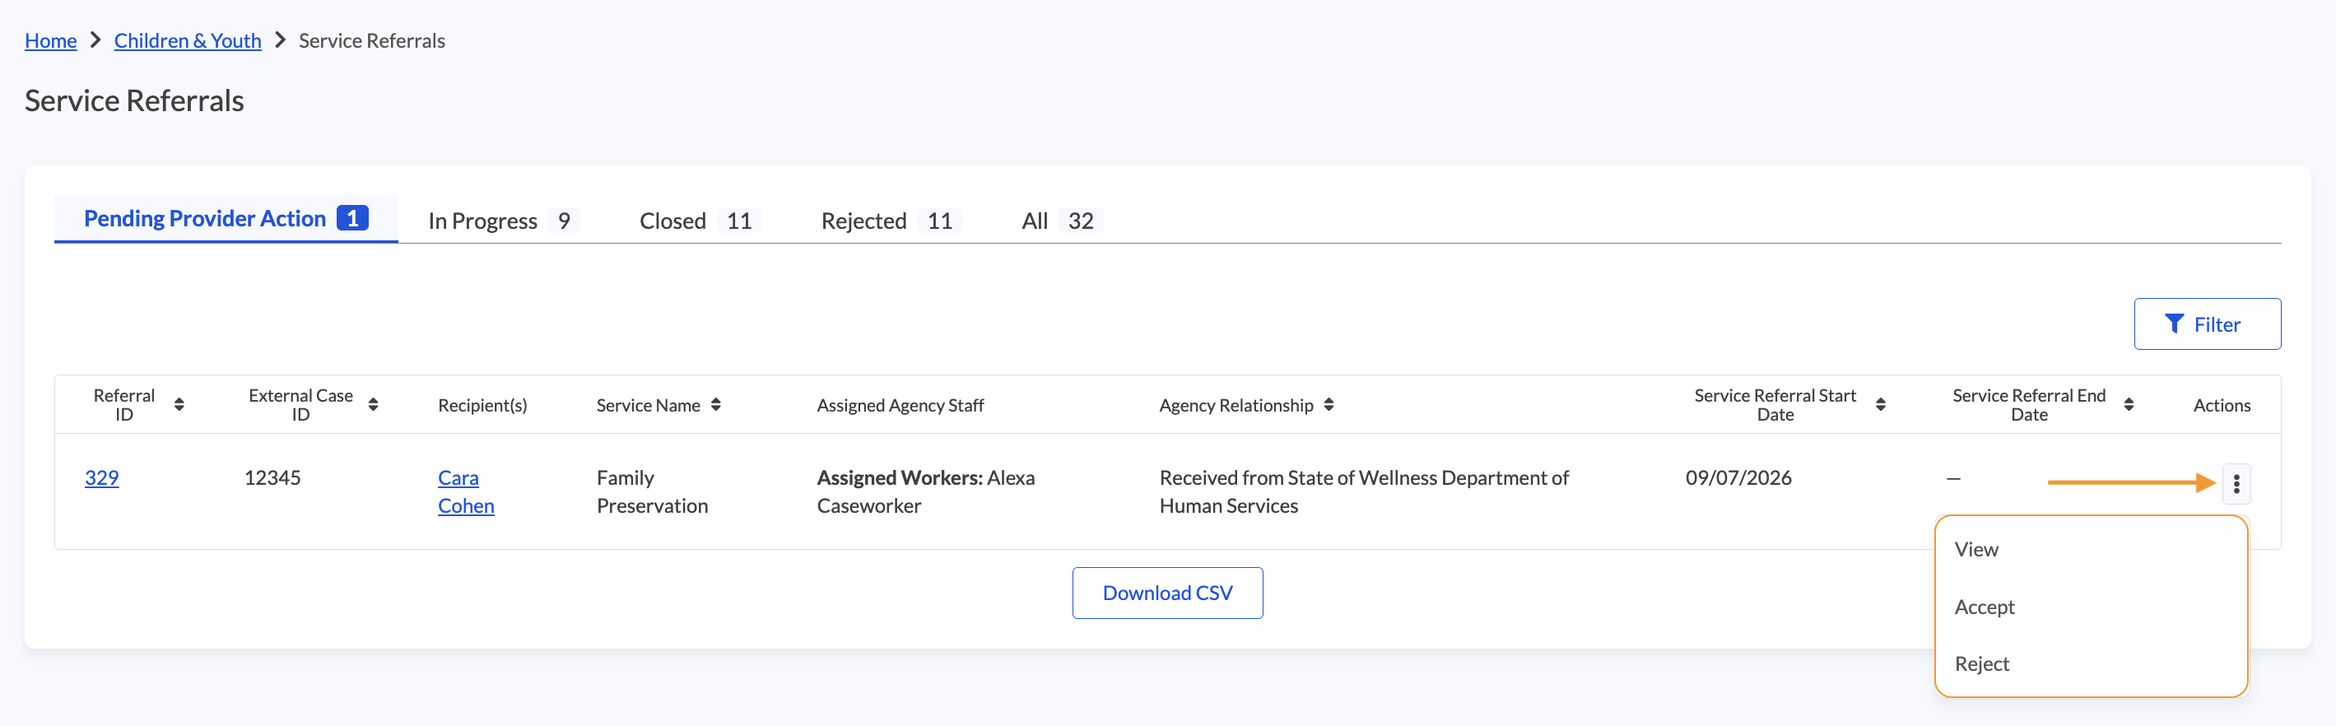Click the start date 09/07/2026 cell
Viewport: 2336px width, 726px height.
click(x=1738, y=477)
